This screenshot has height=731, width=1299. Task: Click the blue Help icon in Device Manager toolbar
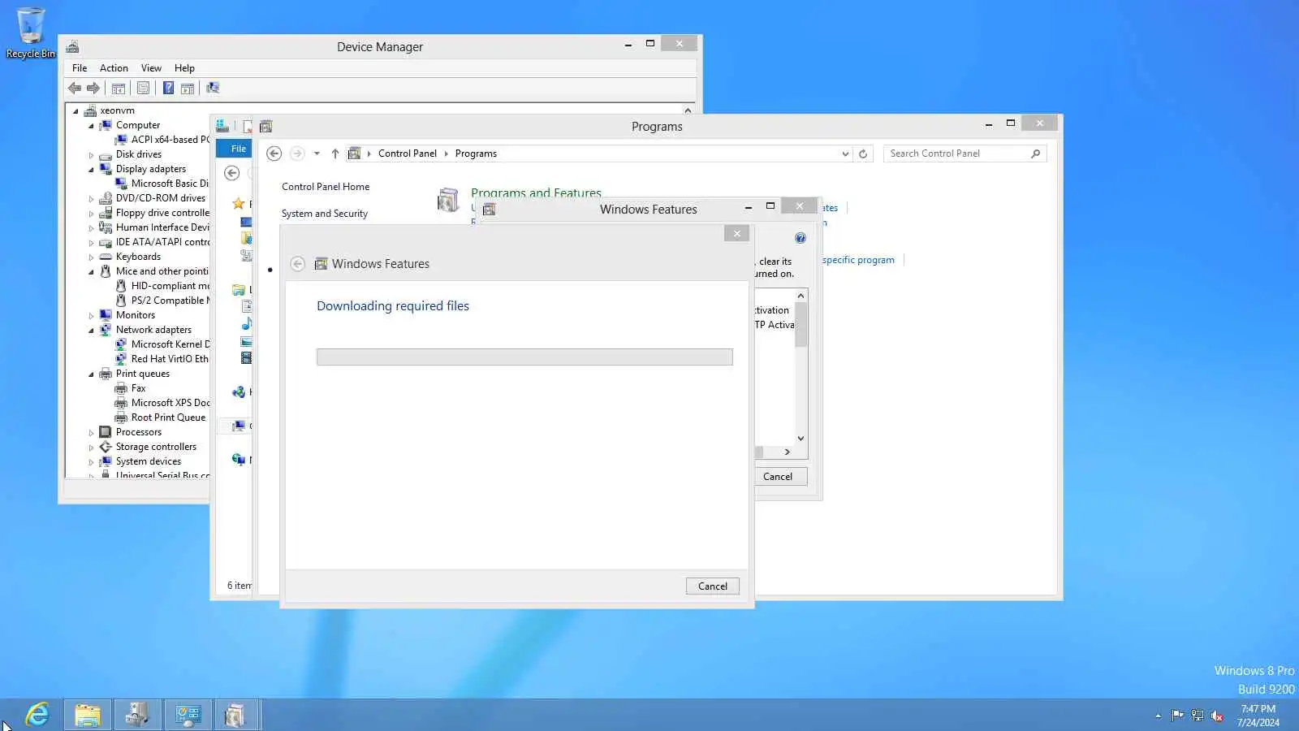(168, 89)
